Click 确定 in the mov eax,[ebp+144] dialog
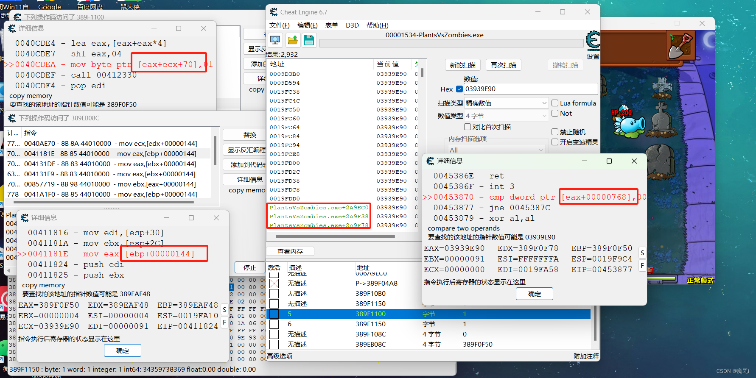756x378 pixels. 122,350
